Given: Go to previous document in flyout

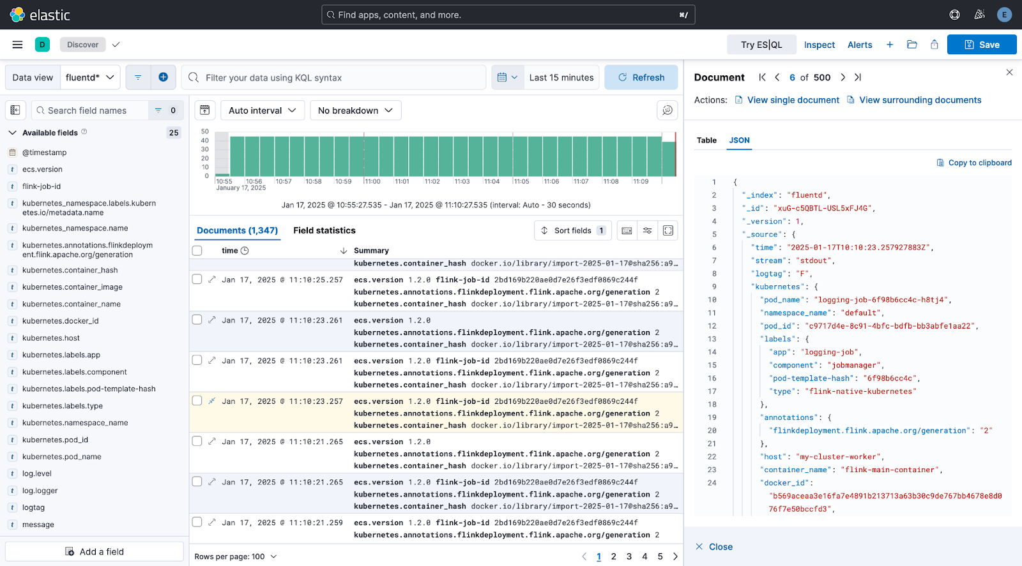Looking at the screenshot, I should [777, 77].
